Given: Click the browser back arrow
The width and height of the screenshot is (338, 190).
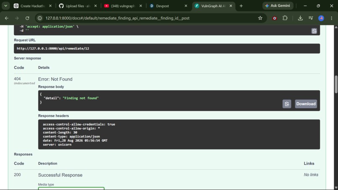Looking at the screenshot, I should coord(7,18).
